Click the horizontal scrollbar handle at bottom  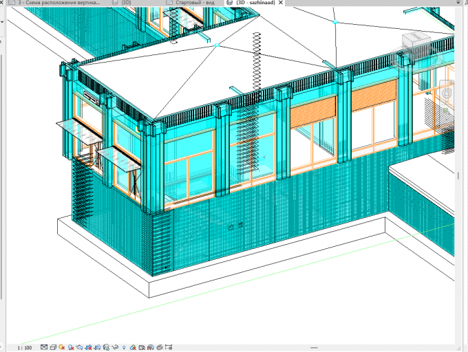pos(314,347)
